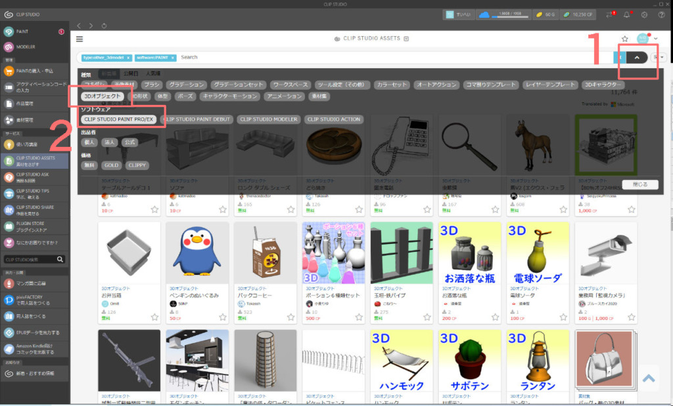Open the 使い方講座 tutorials lightbulb item
This screenshot has width=673, height=406.
(x=34, y=144)
